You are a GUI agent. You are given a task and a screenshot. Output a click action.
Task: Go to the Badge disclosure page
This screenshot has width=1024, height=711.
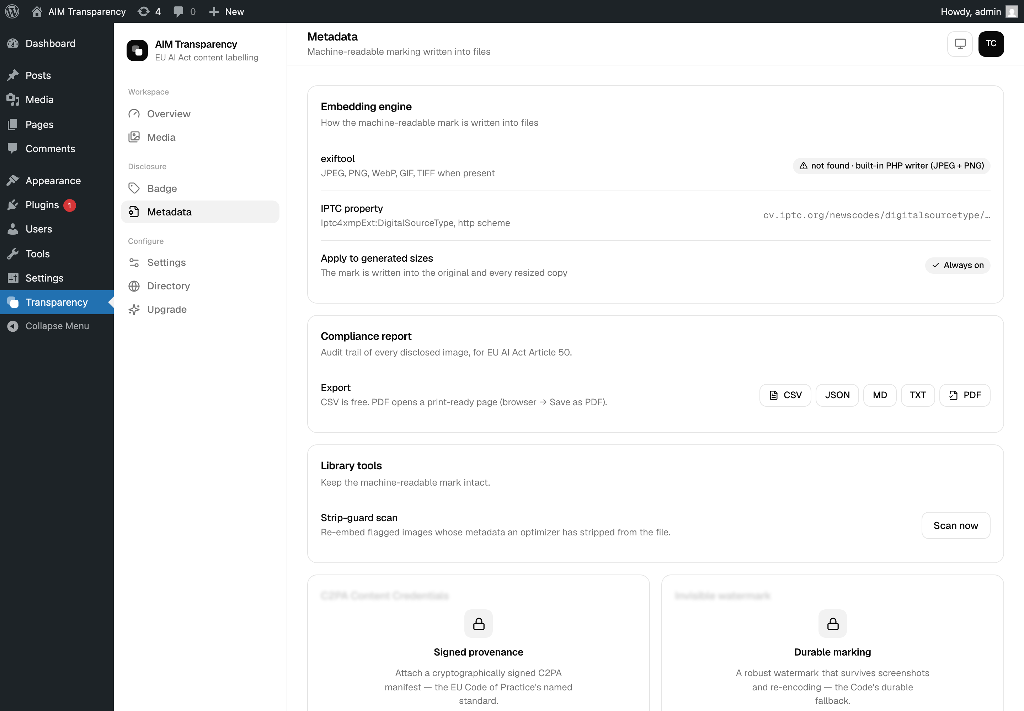200,188
